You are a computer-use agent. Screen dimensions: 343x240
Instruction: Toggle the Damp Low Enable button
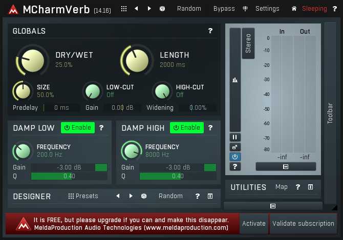[x=78, y=128]
